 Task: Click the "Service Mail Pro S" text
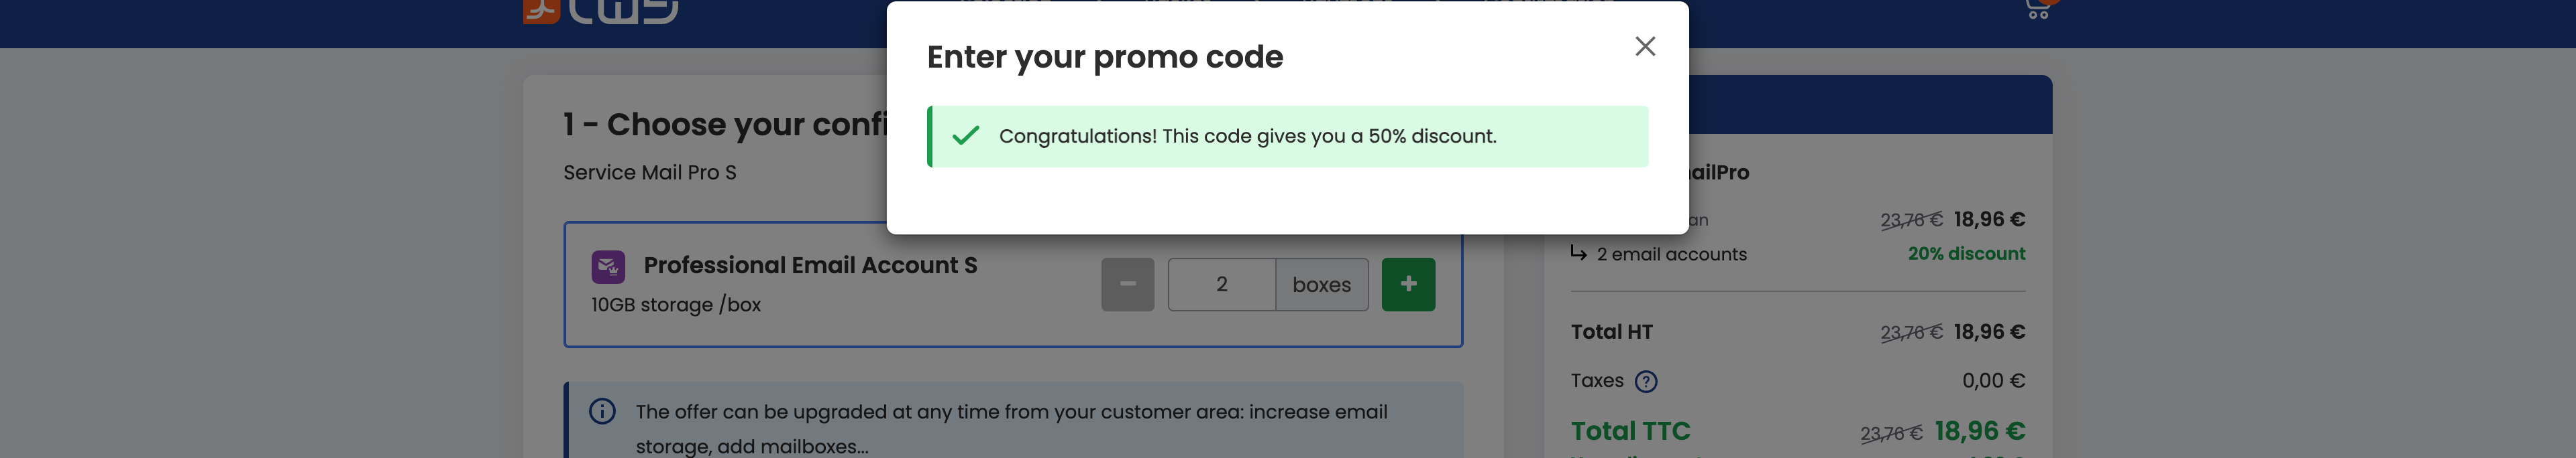pyautogui.click(x=649, y=173)
